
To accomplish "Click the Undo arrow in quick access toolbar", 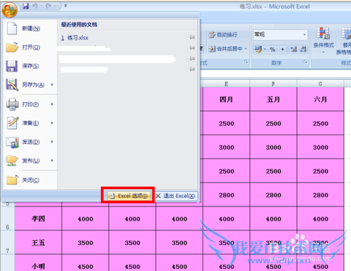I will [x=35, y=6].
